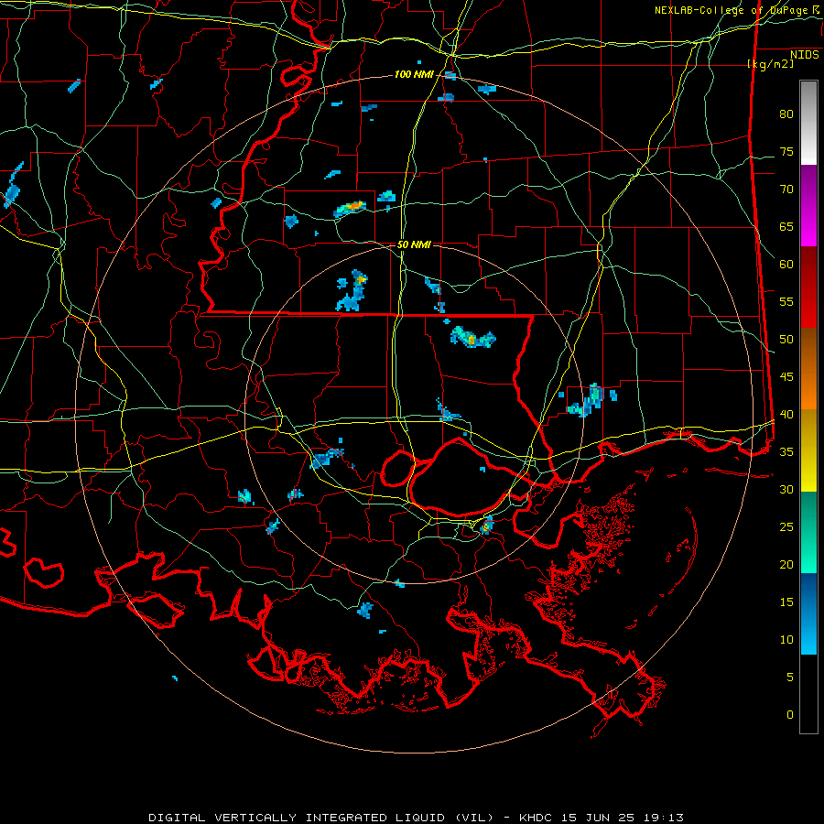Click the large green VIL cell just below the state line
This screenshot has height=824, width=824.
[x=472, y=337]
